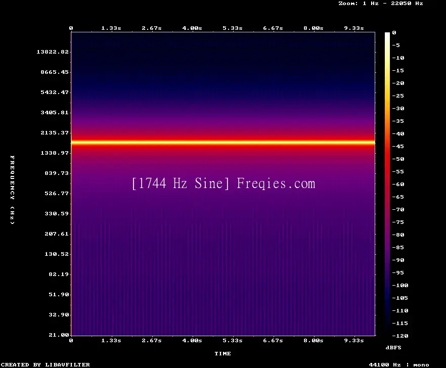Viewport: 446px width, 368px height.
Task: Click the -30 value on the dB scale
Action: point(398,108)
